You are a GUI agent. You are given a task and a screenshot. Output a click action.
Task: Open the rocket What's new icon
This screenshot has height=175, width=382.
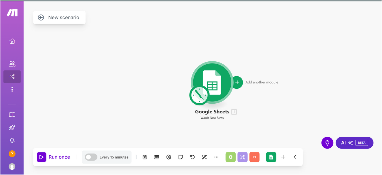[x=12, y=128]
